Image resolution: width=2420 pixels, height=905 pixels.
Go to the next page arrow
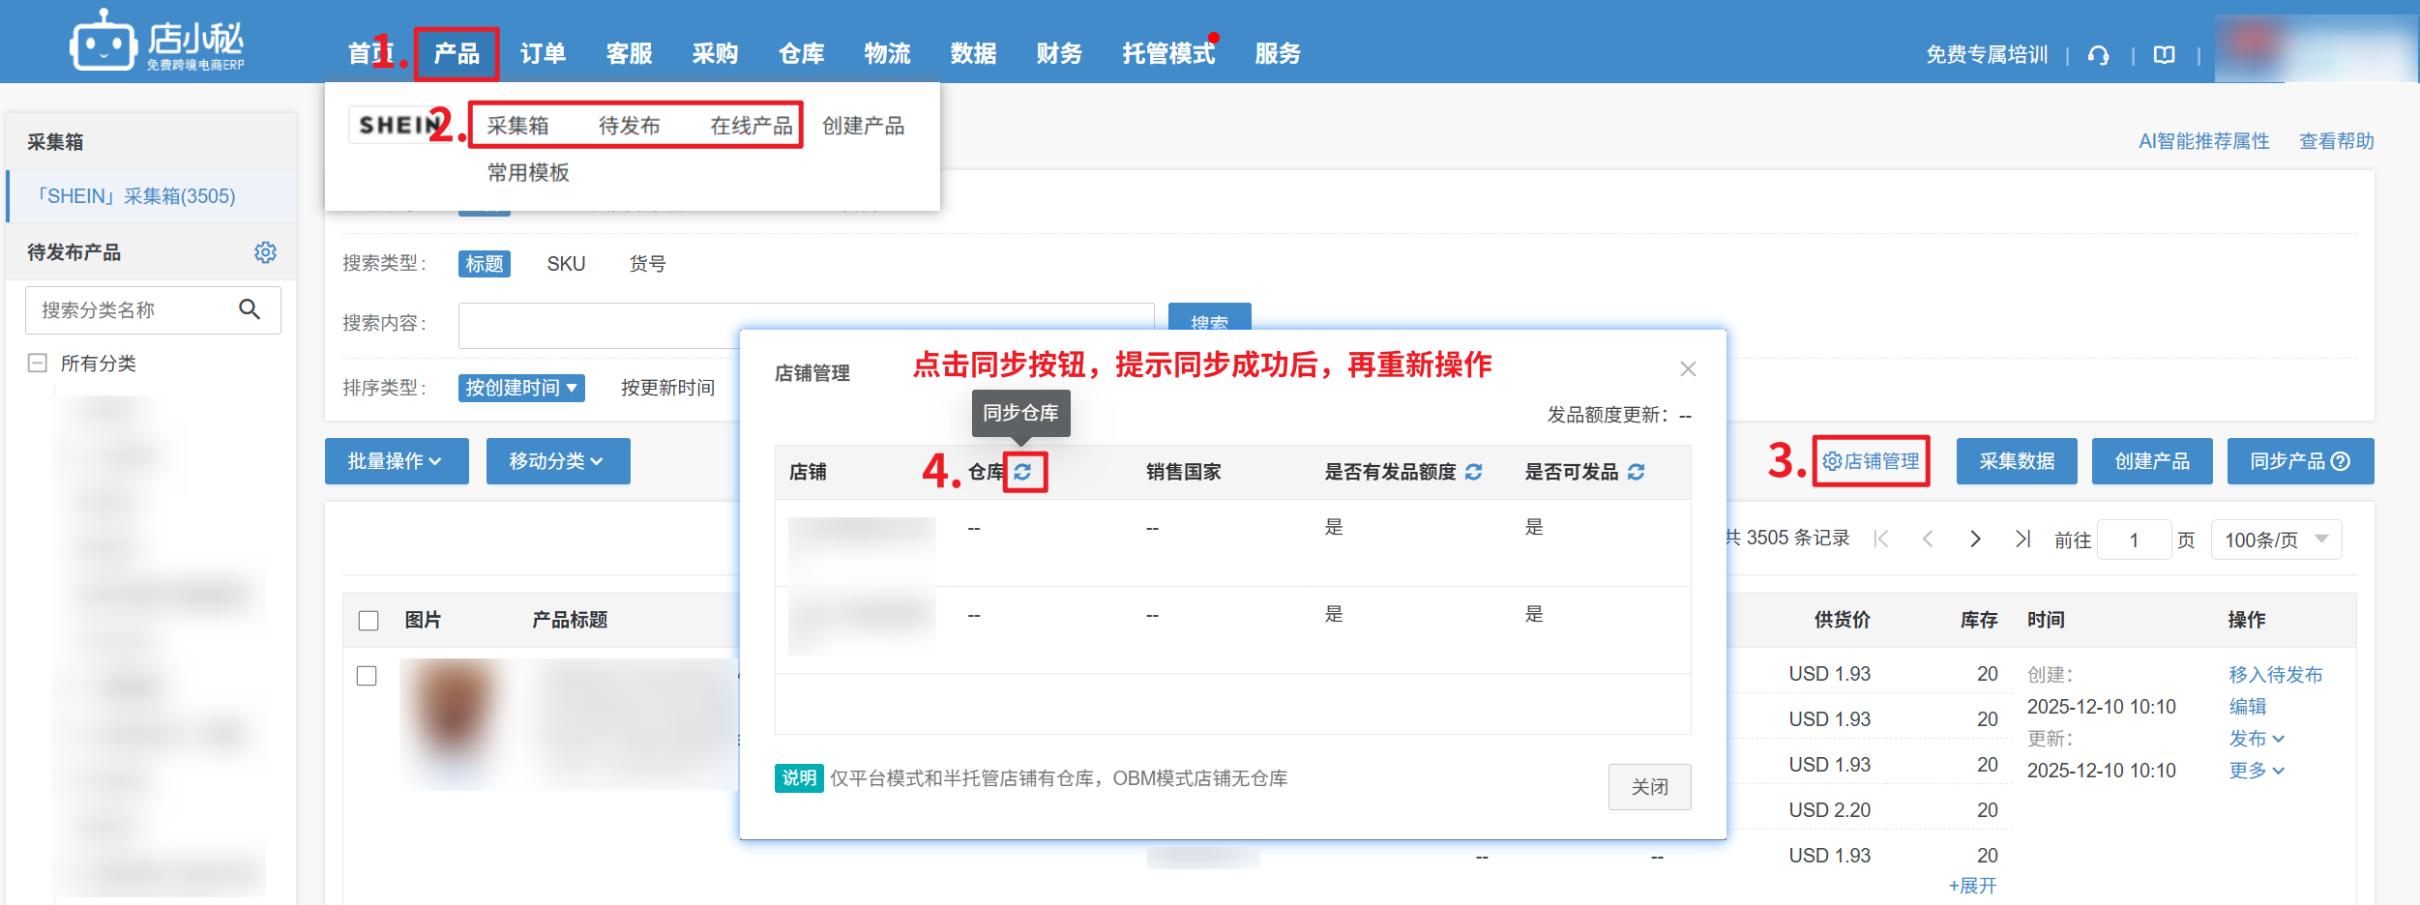click(1975, 540)
